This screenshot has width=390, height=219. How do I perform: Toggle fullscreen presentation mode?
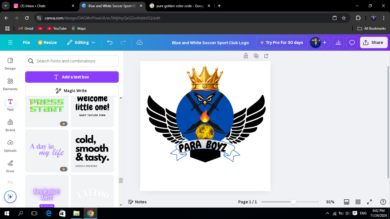(x=369, y=202)
